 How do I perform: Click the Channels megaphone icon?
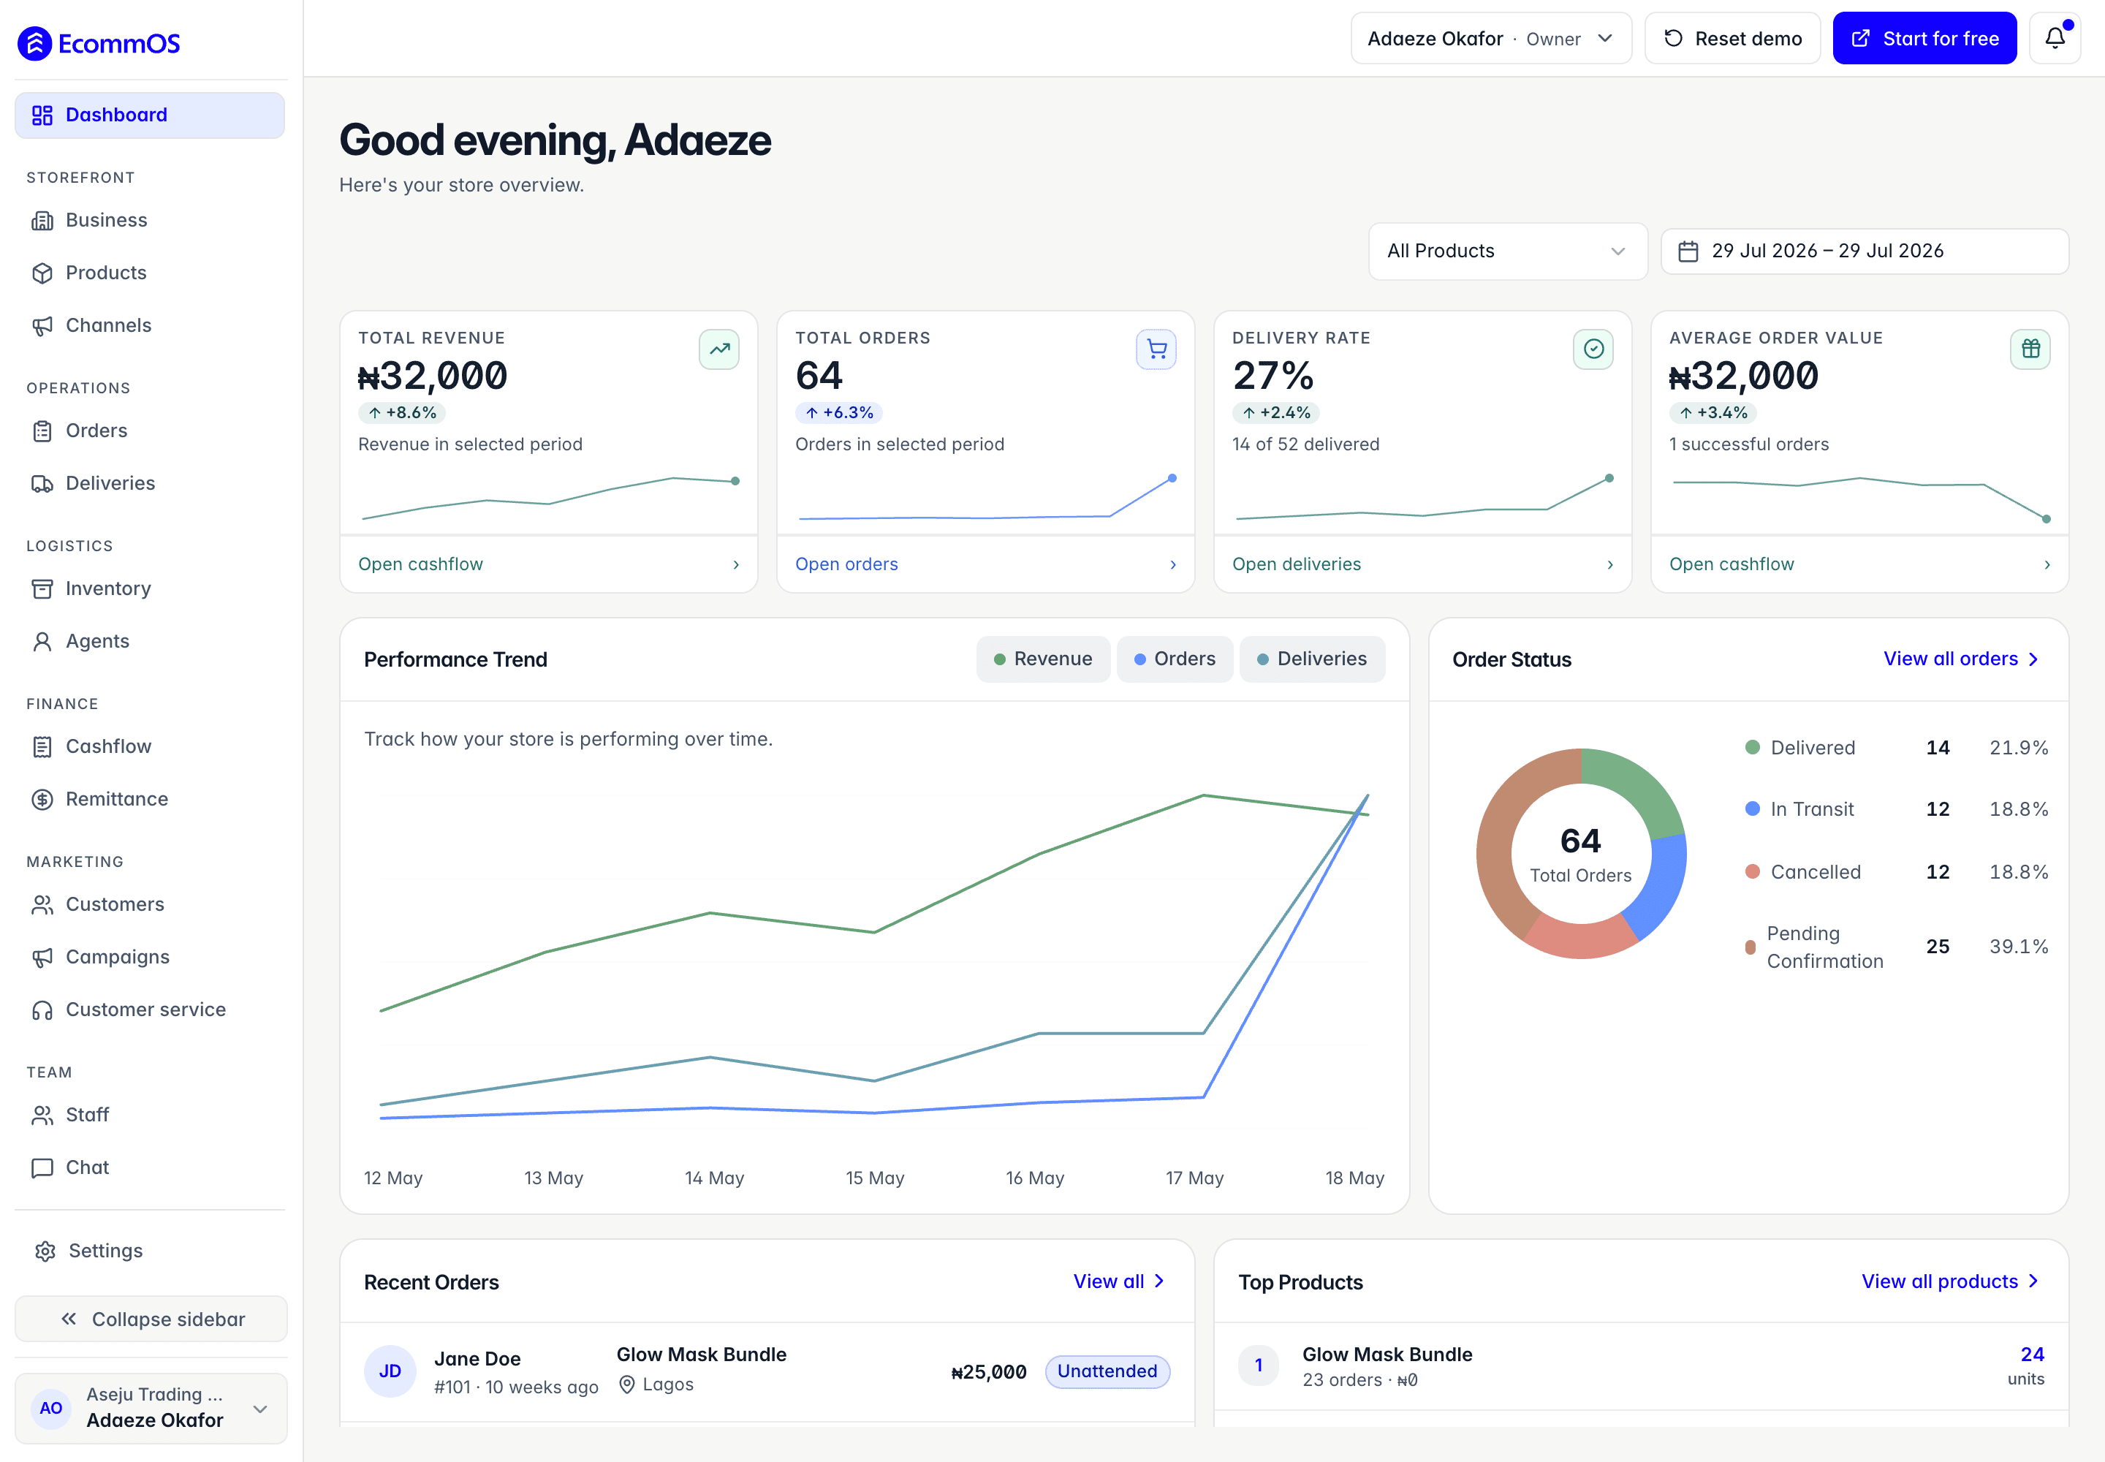(42, 326)
